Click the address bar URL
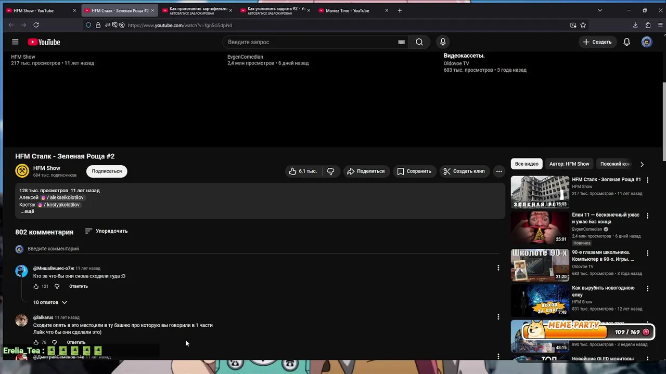 point(180,25)
